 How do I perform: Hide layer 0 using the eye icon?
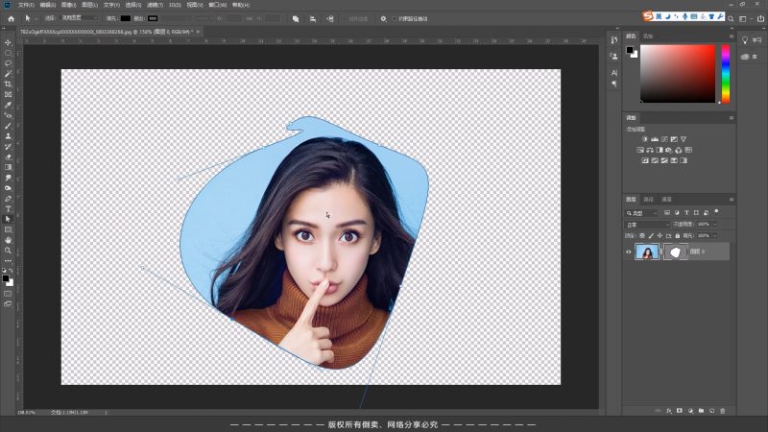629,252
